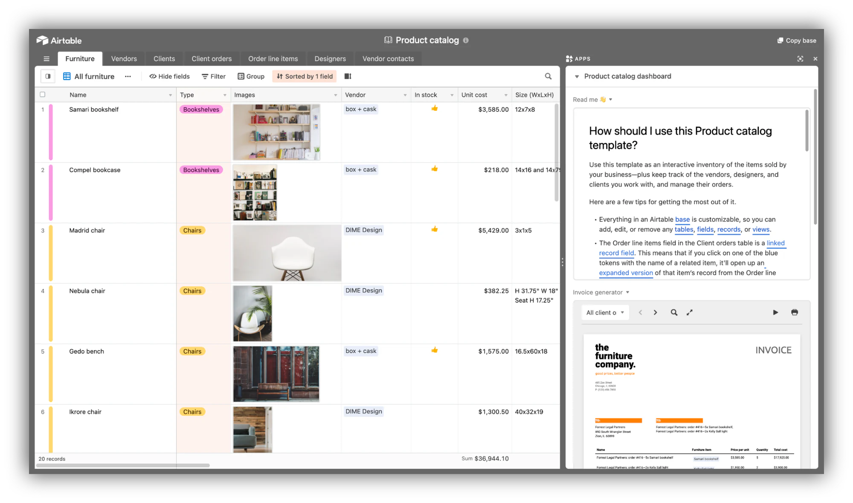Image resolution: width=853 pixels, height=503 pixels.
Task: Print the invoice
Action: coord(794,312)
